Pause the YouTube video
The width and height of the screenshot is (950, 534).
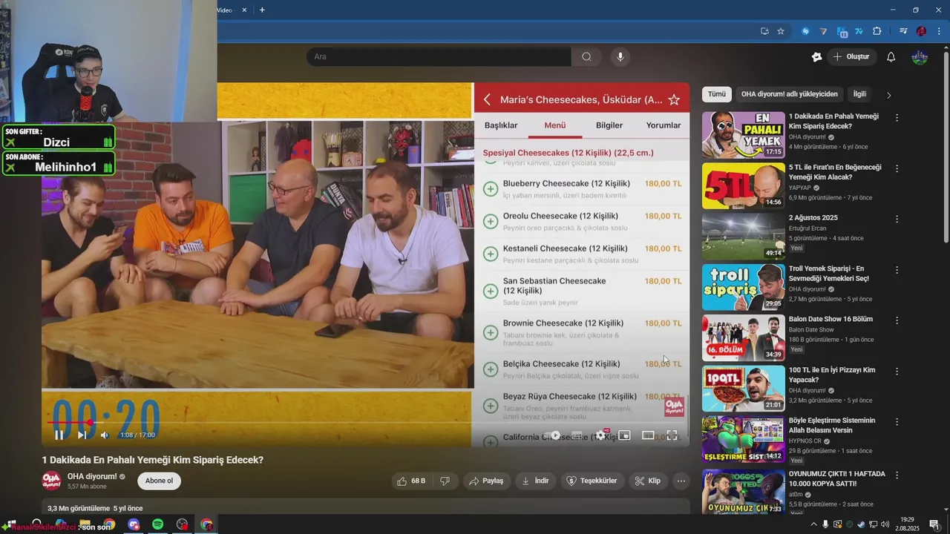coord(59,435)
